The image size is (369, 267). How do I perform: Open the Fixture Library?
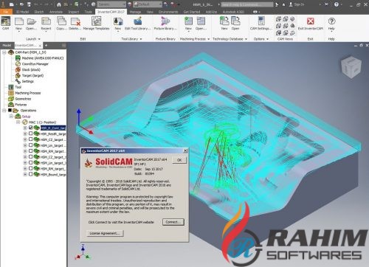[x=165, y=23]
